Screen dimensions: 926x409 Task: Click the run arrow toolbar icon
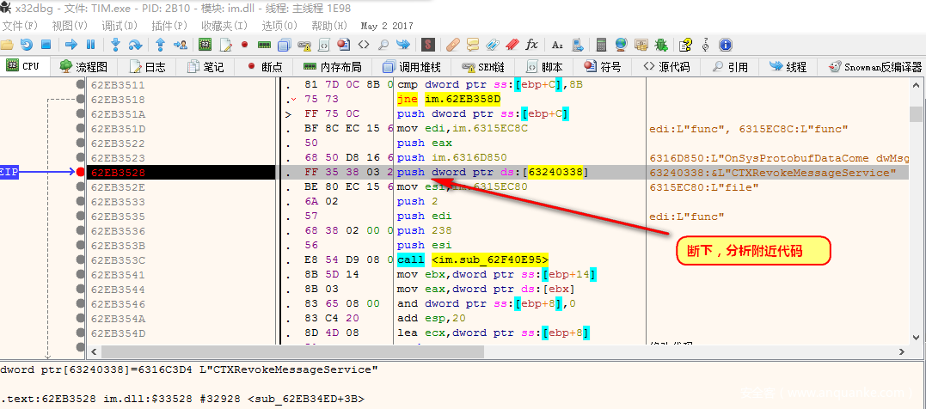pyautogui.click(x=71, y=45)
